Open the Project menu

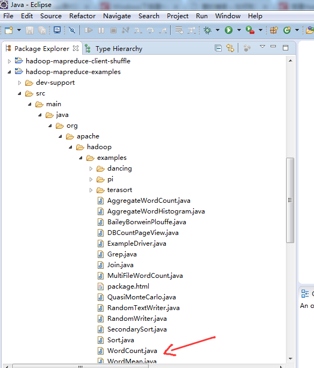tap(178, 16)
